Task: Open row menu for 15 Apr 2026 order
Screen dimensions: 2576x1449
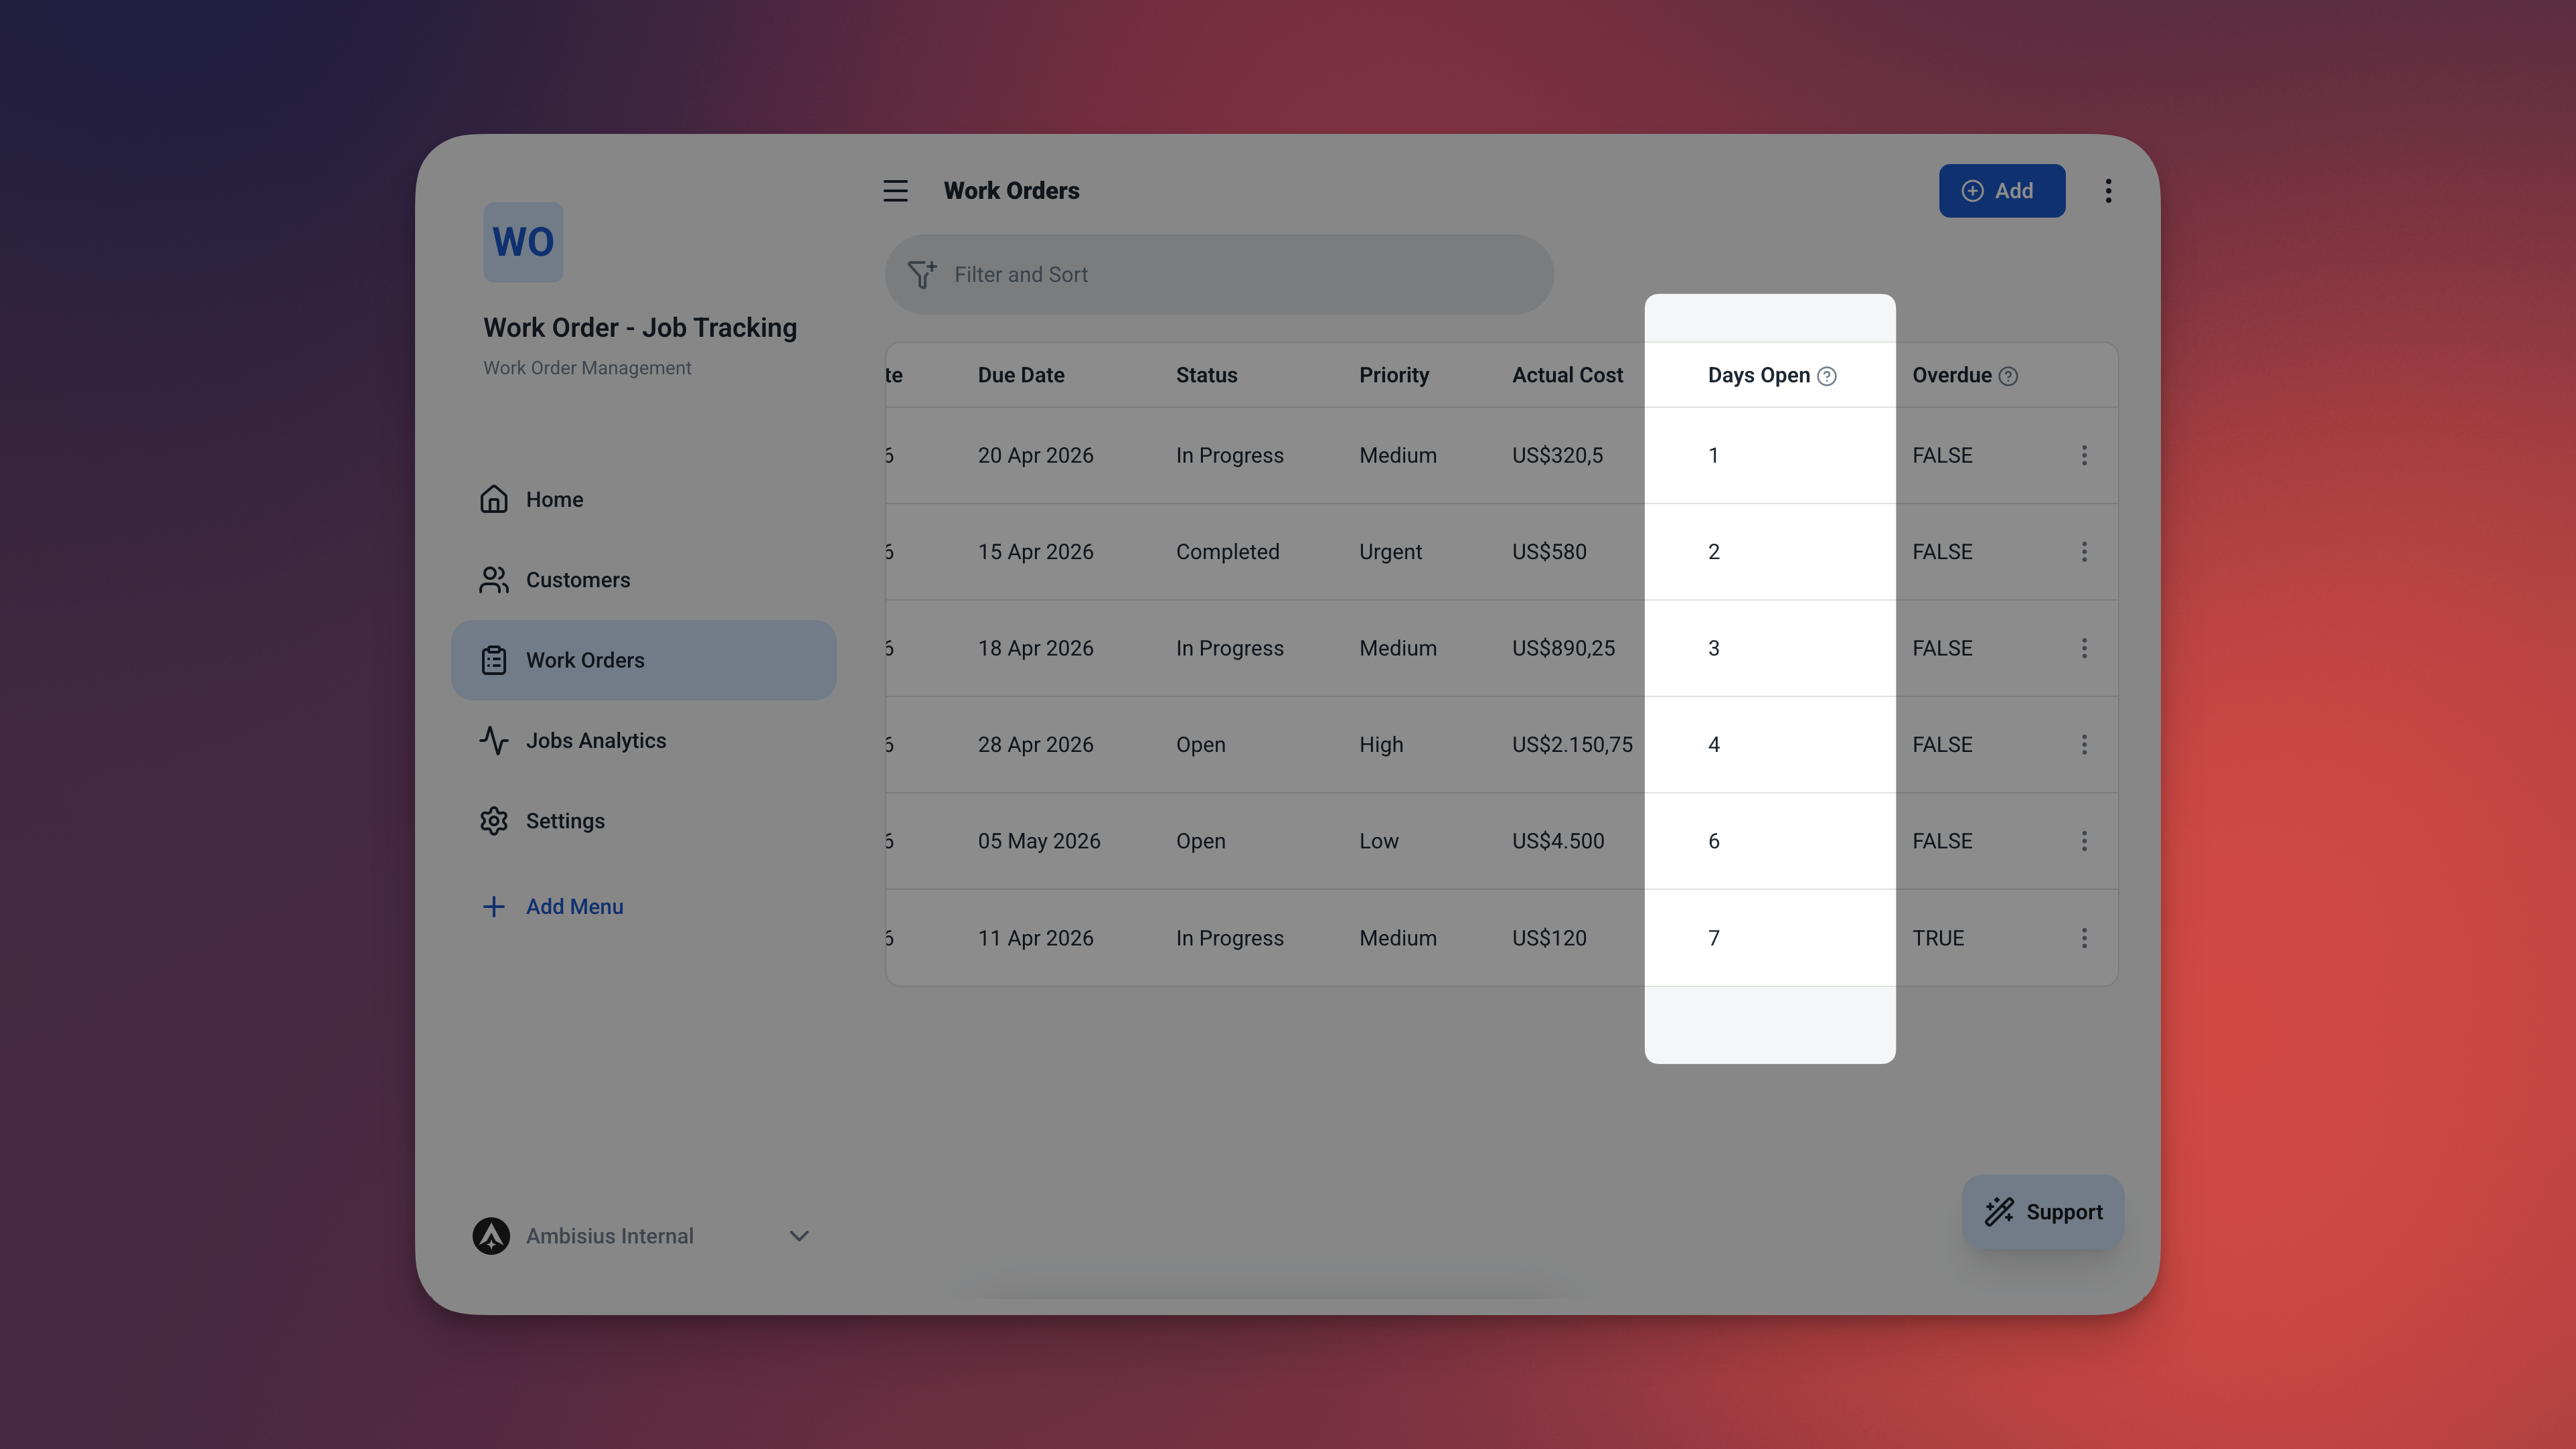Action: 2084,552
